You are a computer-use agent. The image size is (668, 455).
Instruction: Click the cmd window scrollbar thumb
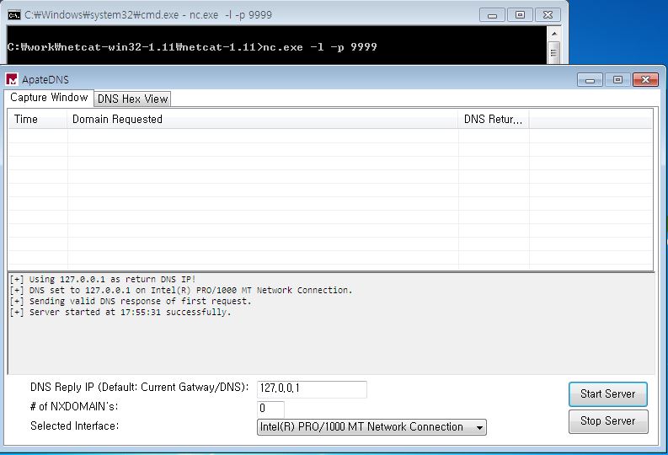[x=553, y=53]
